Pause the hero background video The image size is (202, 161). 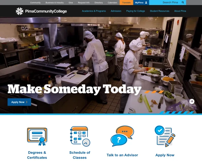pyautogui.click(x=192, y=101)
